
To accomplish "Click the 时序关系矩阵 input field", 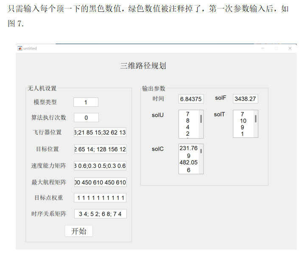I will tap(100, 214).
